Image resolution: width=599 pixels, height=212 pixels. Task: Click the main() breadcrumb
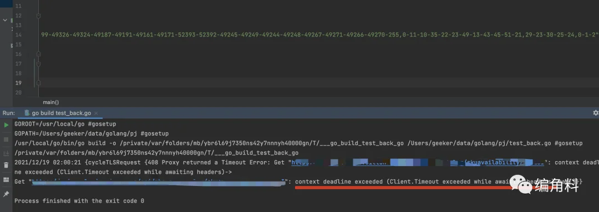tap(51, 102)
